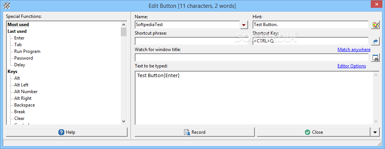385x149 pixels.
Task: Click the Help button
Action: click(x=67, y=132)
